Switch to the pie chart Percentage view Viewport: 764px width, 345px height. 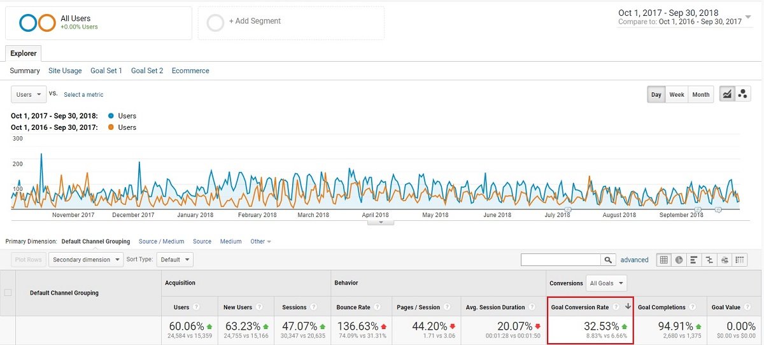point(679,260)
